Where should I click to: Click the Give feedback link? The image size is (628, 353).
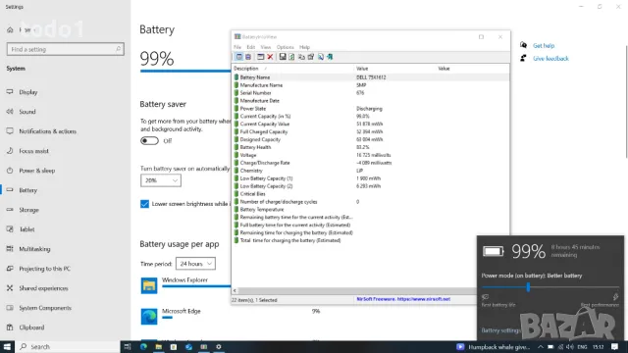pos(550,59)
